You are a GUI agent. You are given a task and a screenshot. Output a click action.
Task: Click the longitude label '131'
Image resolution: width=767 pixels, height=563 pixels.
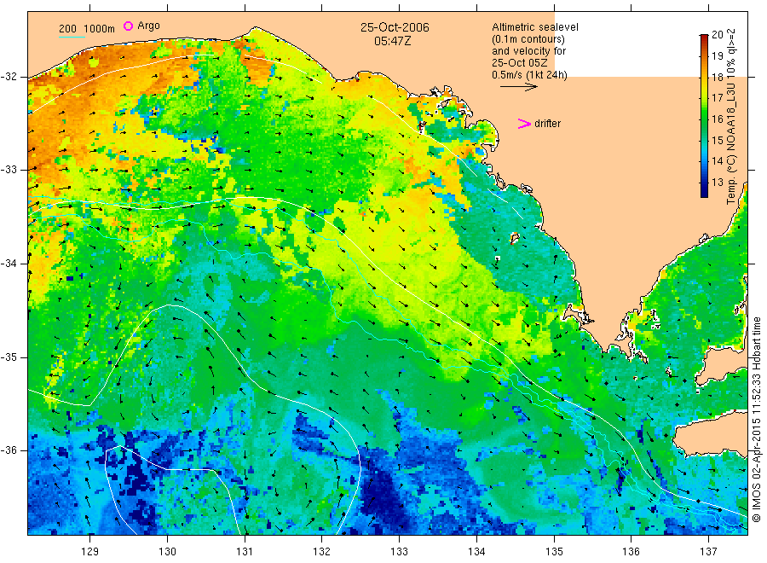245,552
